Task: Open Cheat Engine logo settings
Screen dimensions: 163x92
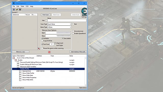Action: (84, 12)
